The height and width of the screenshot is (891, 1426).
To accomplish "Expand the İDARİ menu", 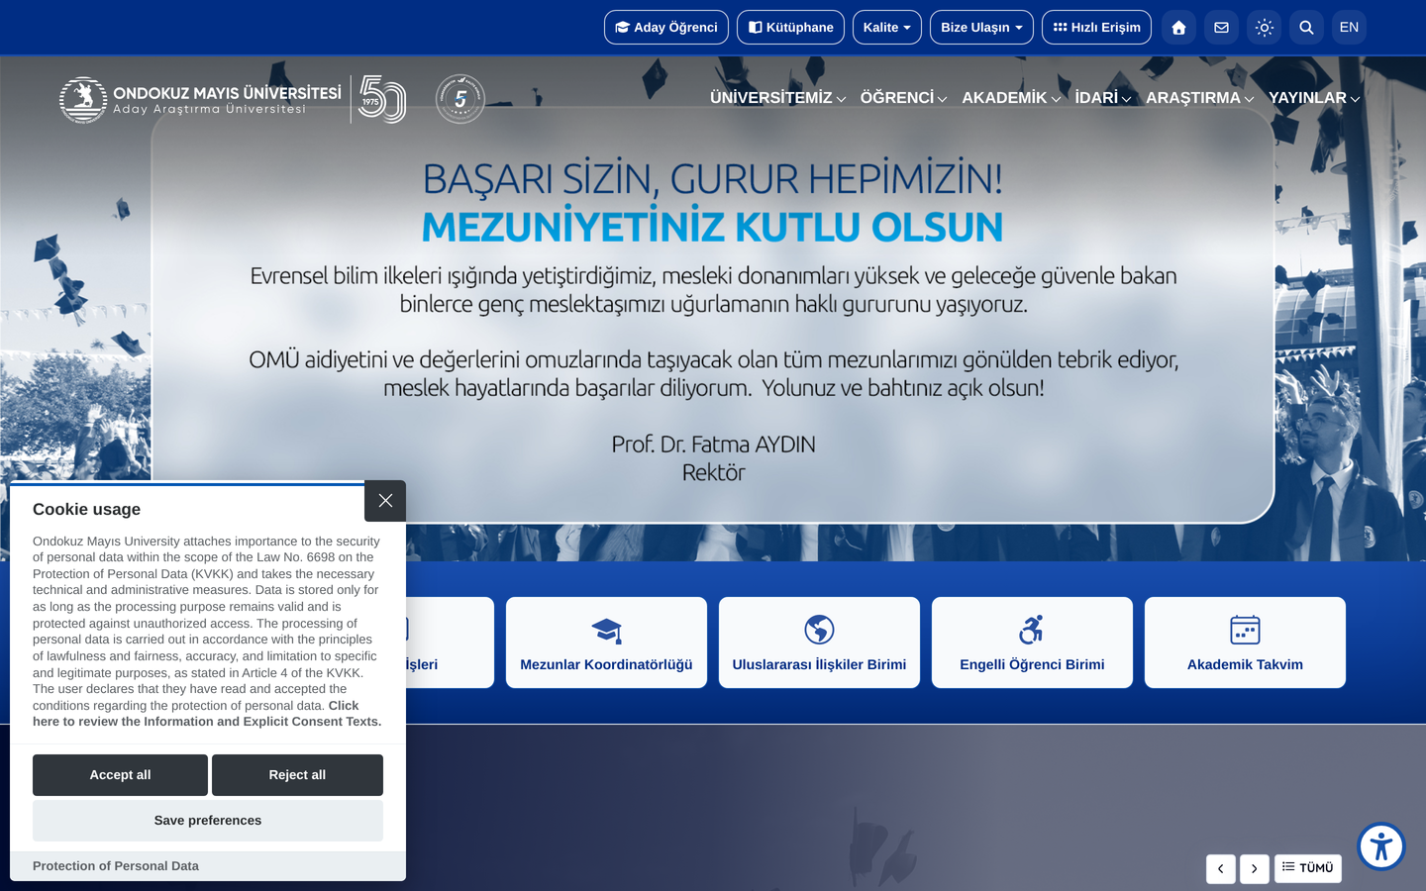I will click(1103, 98).
